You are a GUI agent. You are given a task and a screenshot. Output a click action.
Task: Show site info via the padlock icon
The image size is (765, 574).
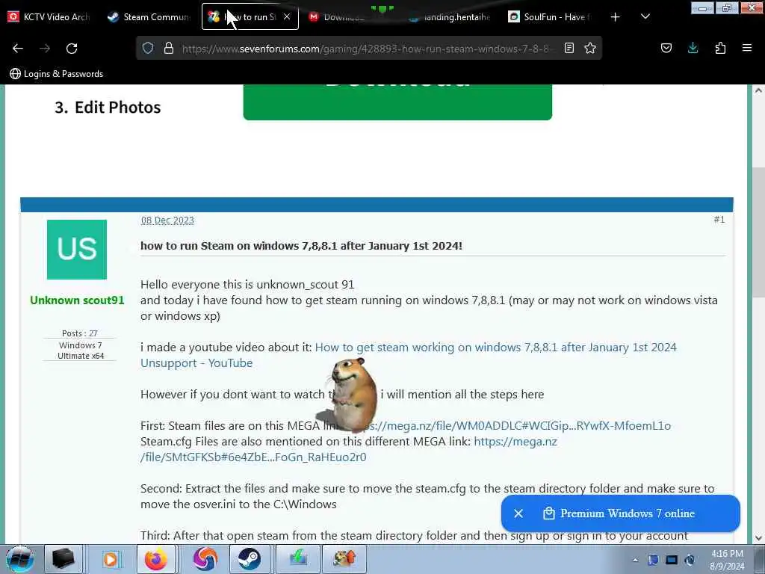pyautogui.click(x=169, y=48)
